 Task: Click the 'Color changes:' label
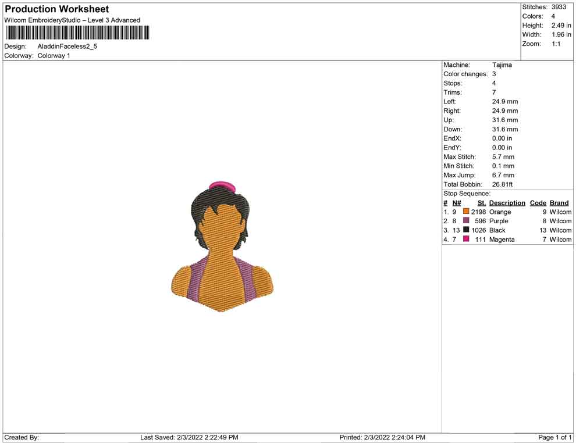[x=465, y=74]
